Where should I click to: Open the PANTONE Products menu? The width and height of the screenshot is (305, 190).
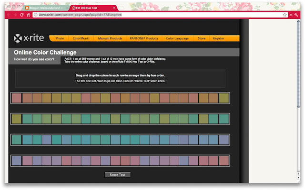click(x=144, y=38)
